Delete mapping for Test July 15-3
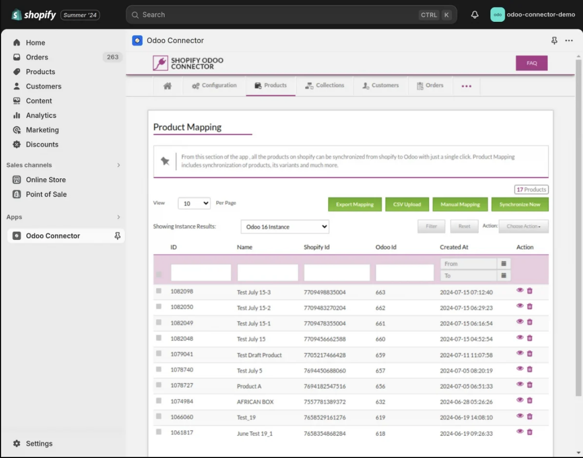This screenshot has height=458, width=583. [x=530, y=291]
